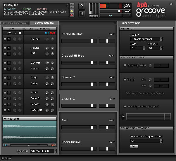Viewport: 176px width, 161px height.
Task: Click the Edit button under Truncation Trigger
Action: [x=134, y=146]
